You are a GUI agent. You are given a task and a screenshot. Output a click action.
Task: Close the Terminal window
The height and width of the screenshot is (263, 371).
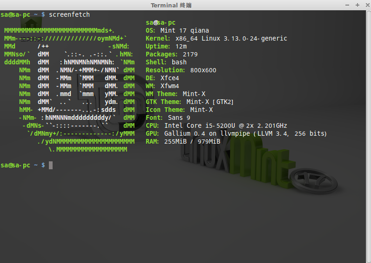coord(368,5)
